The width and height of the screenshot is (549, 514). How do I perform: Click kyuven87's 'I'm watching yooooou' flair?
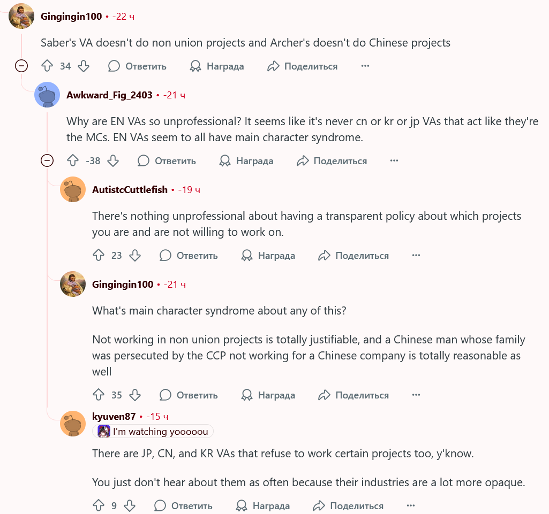(153, 432)
